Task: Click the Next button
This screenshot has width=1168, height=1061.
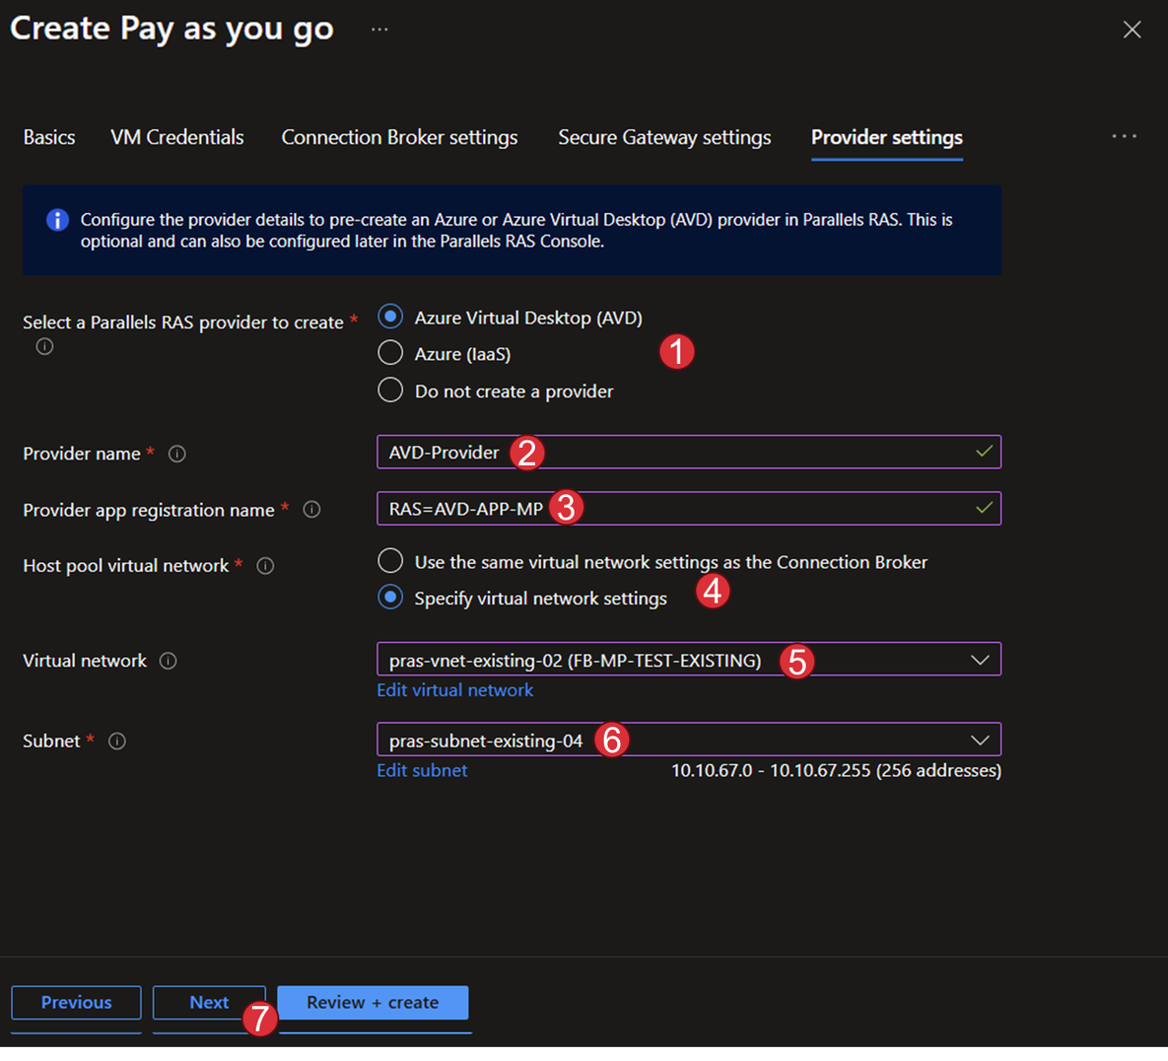Action: click(209, 1003)
